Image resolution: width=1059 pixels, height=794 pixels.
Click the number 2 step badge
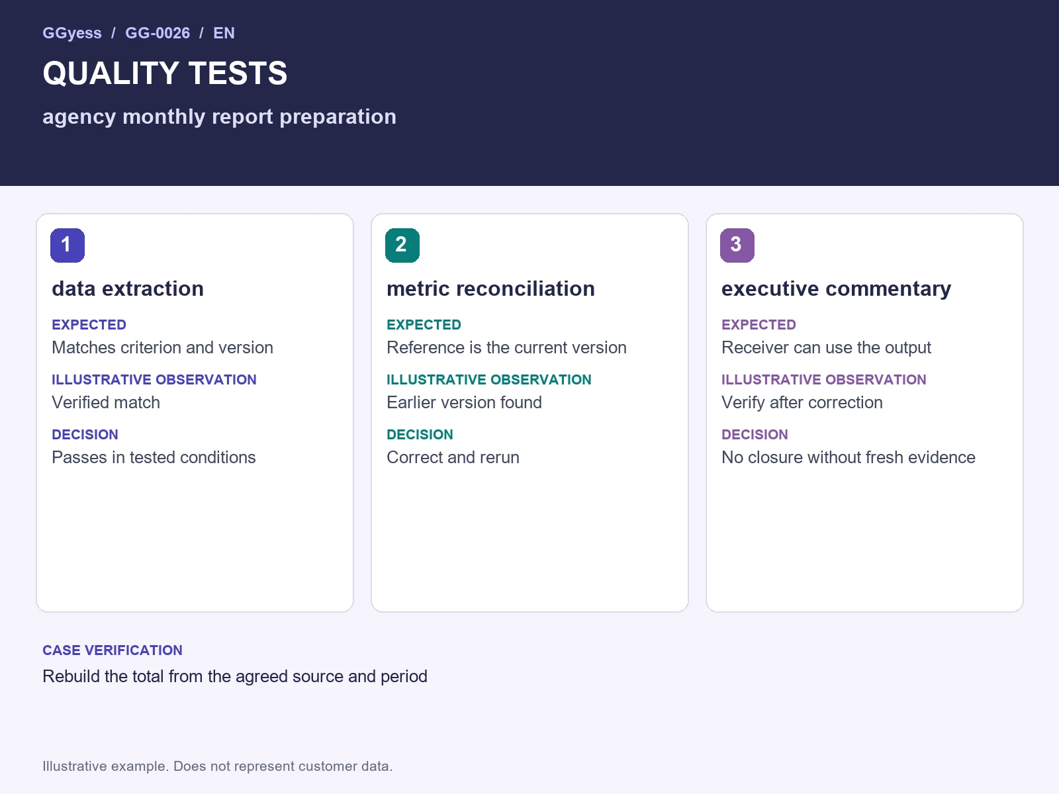[402, 245]
